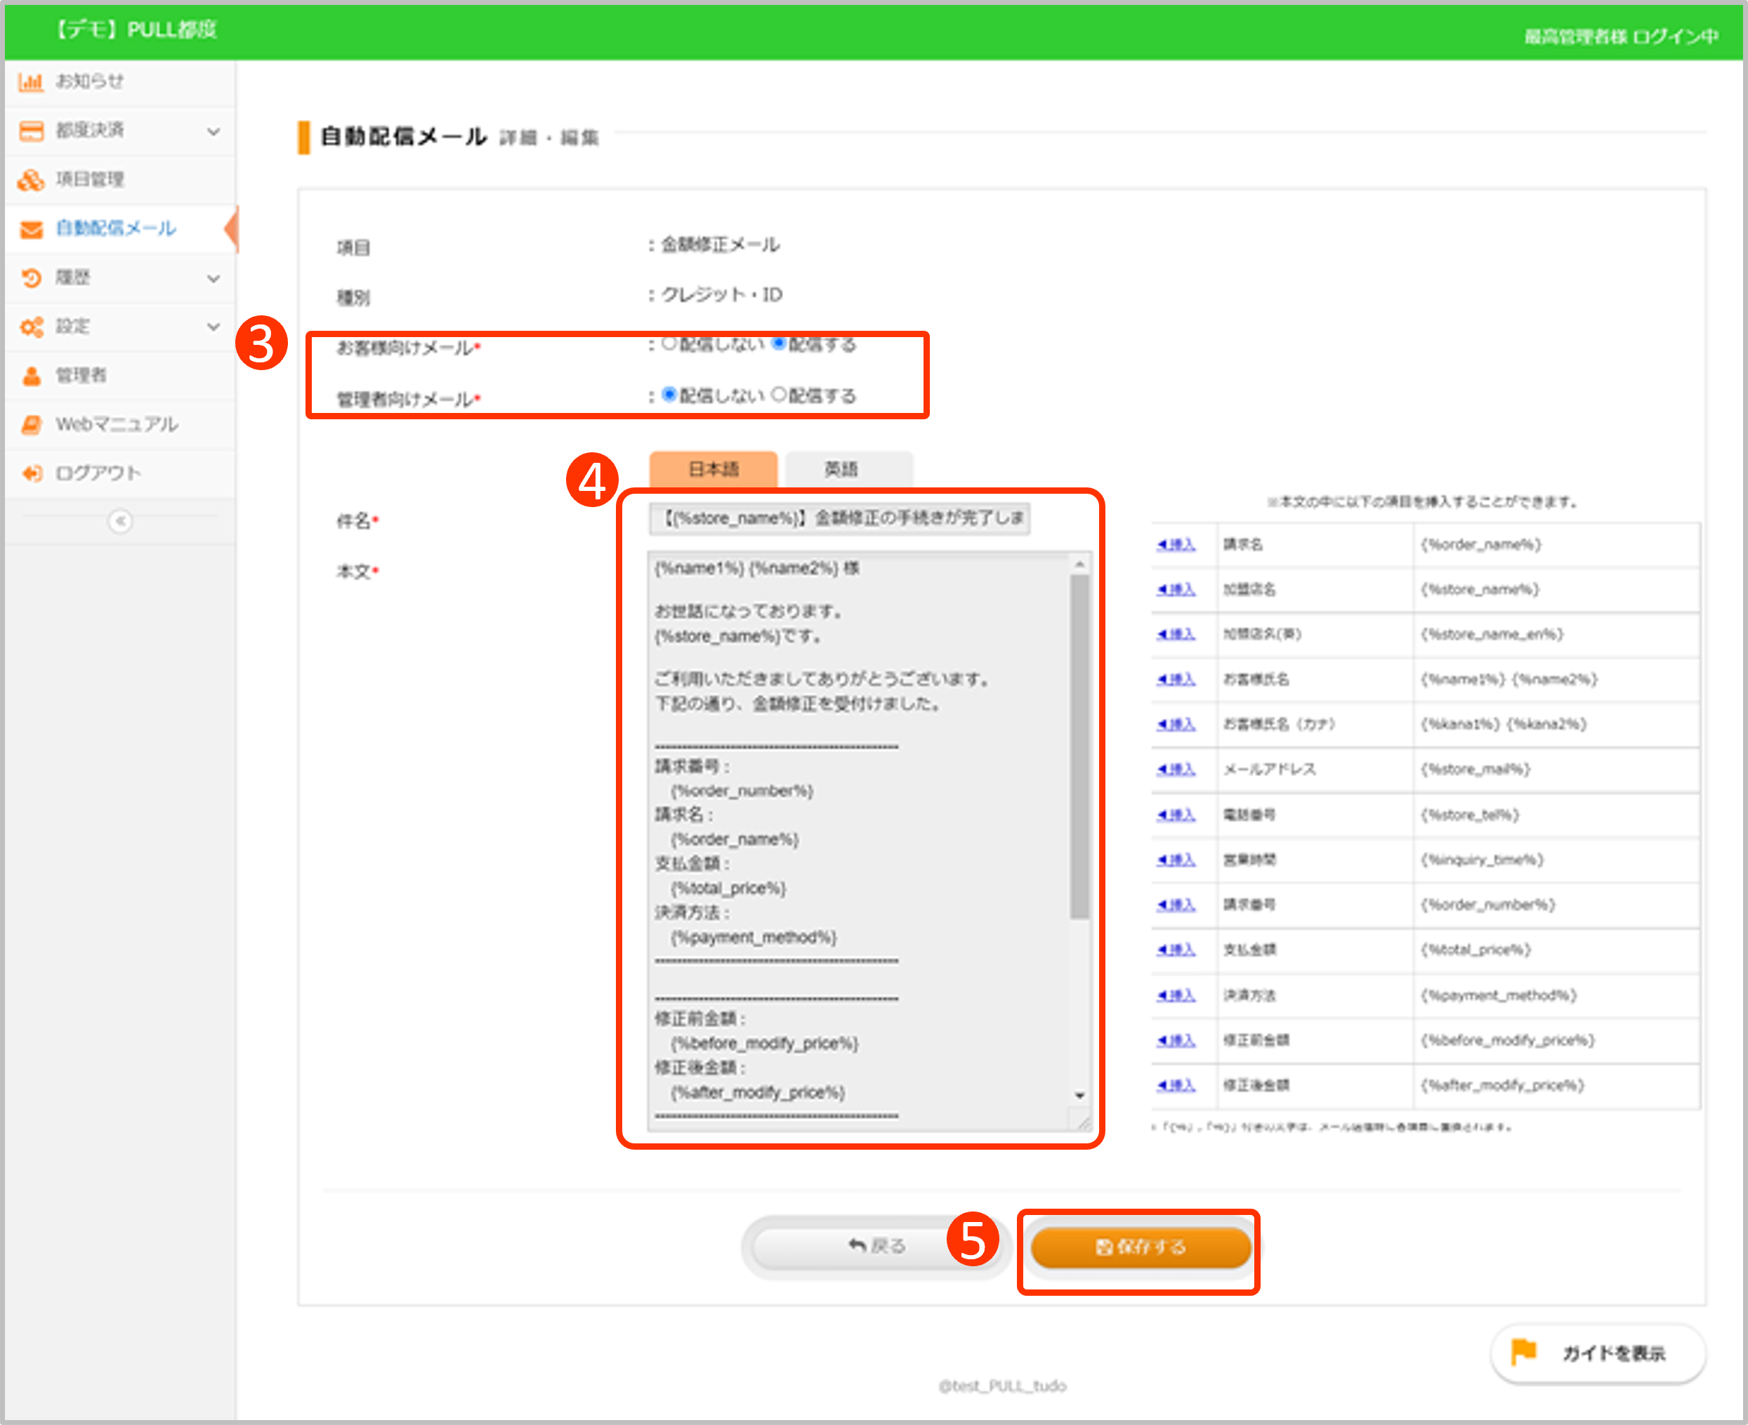Click the 件名 subject input field

pyautogui.click(x=839, y=518)
